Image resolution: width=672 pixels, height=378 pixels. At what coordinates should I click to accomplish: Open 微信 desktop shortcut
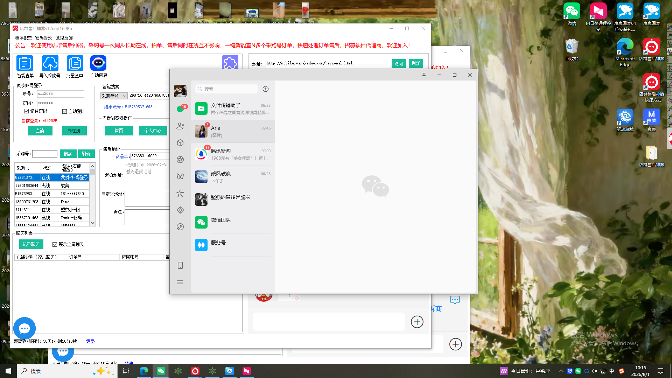click(x=572, y=14)
